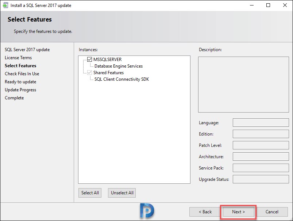
Task: Click the SQL Server installer title bar icon
Action: (x=5, y=5)
